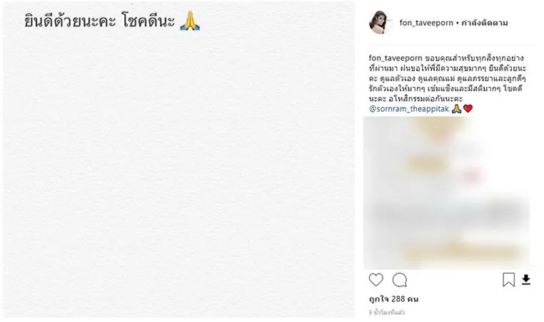Open comments via the speech bubble icon
Viewport: 544px width, 322px height.
[x=400, y=280]
